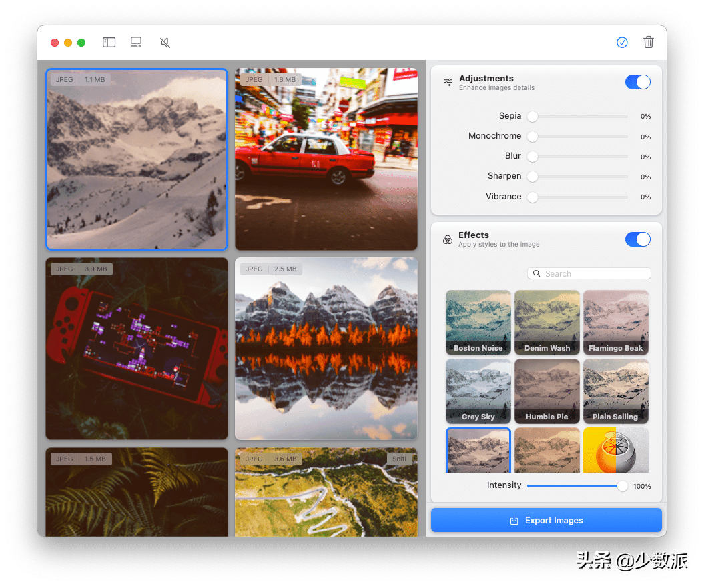The height and width of the screenshot is (586, 704).
Task: Click the Scifi tag on road image
Action: click(x=399, y=459)
